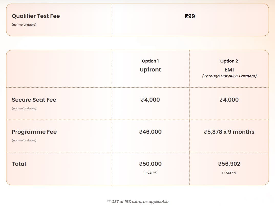The image size is (275, 207).
Task: Click non-refundable text under Programme Fee
Action: (24, 140)
